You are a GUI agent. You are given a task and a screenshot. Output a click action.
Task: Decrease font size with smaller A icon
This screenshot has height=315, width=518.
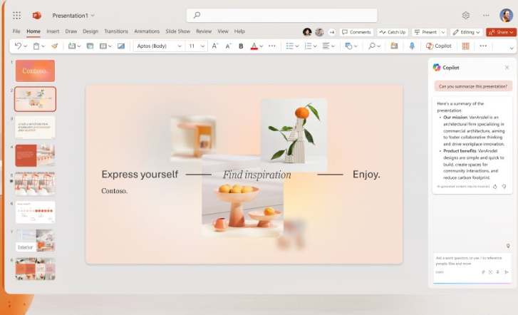(228, 46)
